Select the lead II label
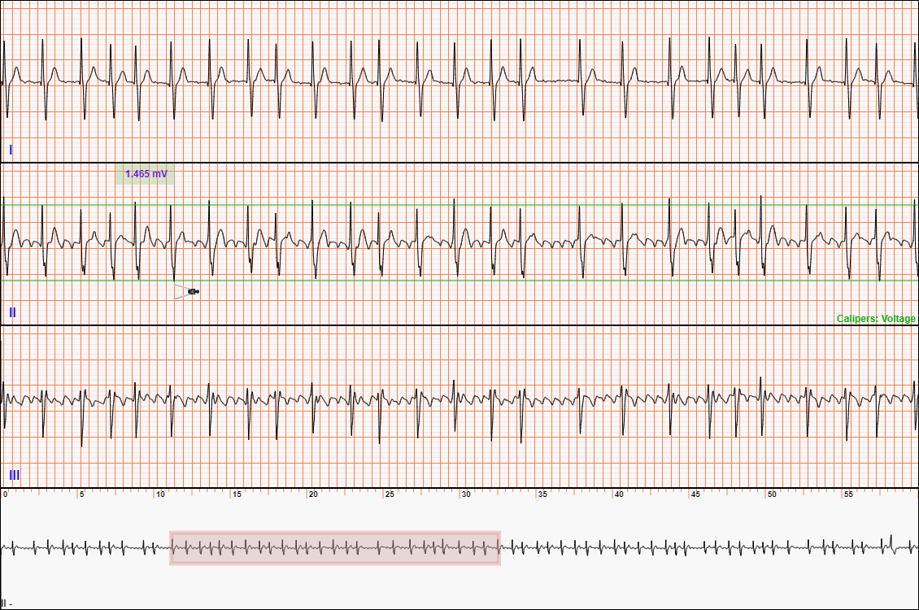 pyautogui.click(x=12, y=312)
